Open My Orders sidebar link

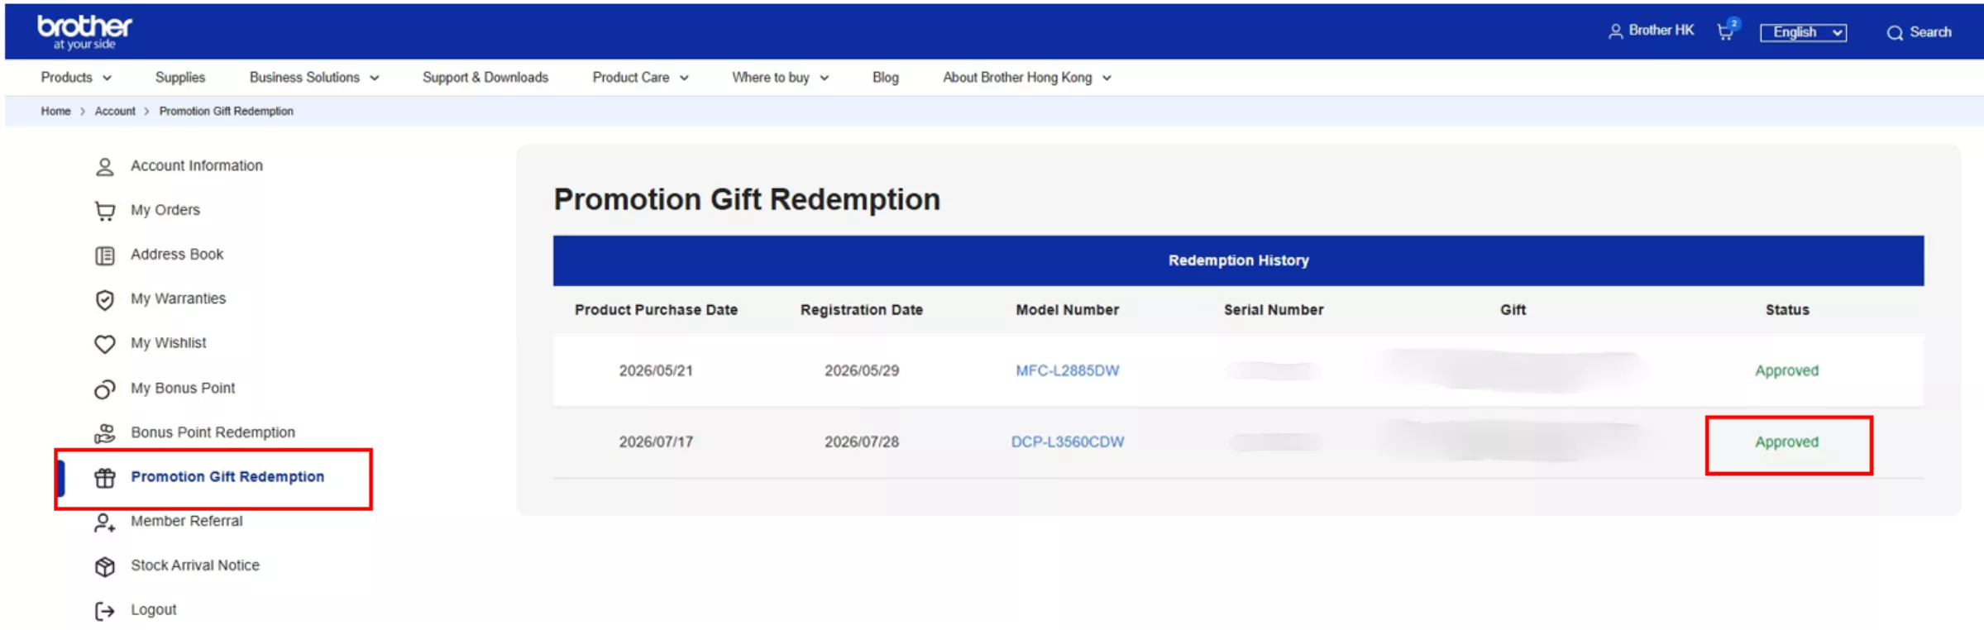coord(165,210)
